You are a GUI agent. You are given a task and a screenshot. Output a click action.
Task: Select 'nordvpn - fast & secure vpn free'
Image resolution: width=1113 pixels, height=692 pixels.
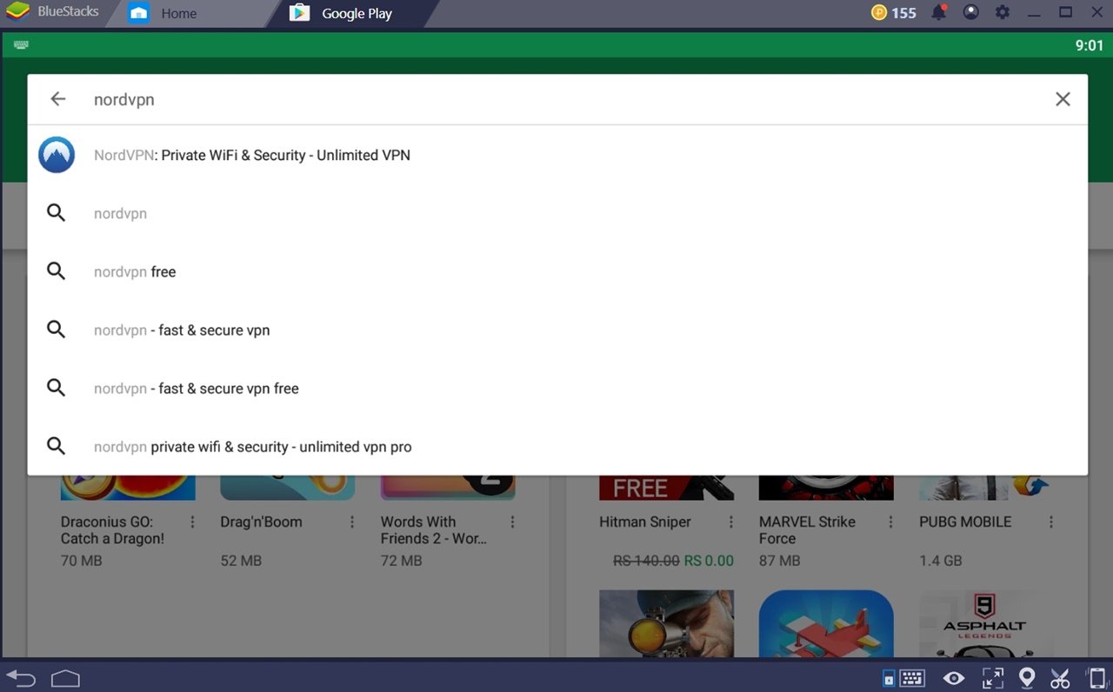pyautogui.click(x=556, y=388)
